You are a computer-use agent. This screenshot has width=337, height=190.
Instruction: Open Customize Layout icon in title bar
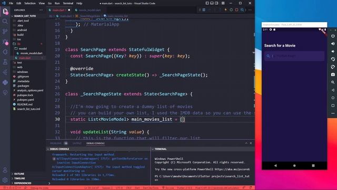tap(223, 3)
